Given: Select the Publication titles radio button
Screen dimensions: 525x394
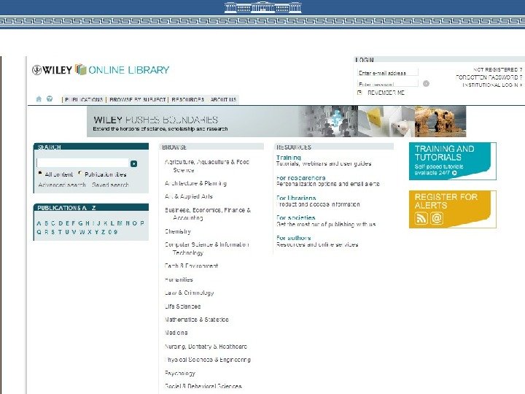Looking at the screenshot, I should [x=80, y=173].
